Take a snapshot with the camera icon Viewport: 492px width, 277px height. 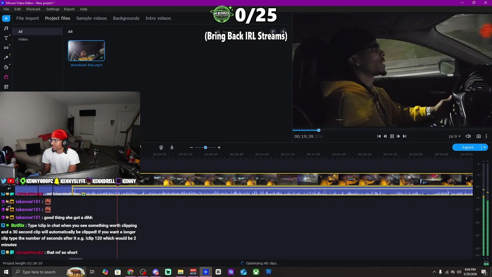479,136
